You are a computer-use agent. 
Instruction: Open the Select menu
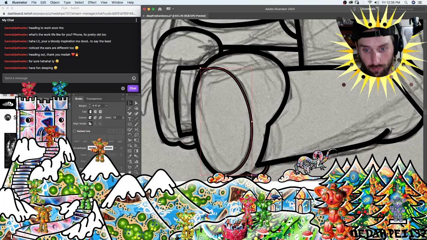[x=79, y=2]
